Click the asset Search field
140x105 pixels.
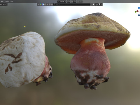click(72, 4)
